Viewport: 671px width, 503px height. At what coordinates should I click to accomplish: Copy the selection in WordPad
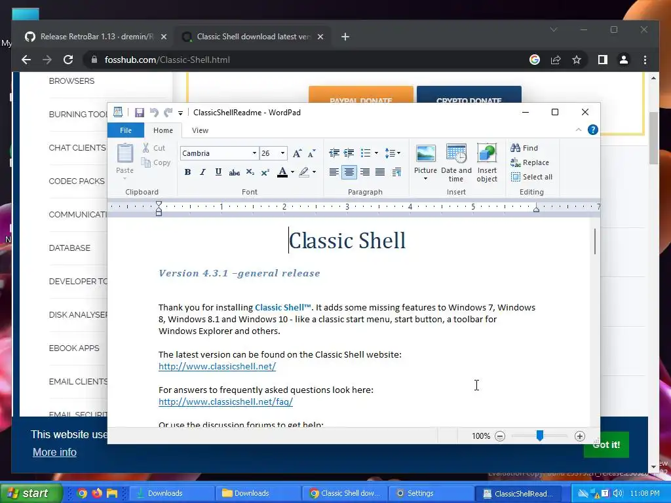click(x=156, y=162)
